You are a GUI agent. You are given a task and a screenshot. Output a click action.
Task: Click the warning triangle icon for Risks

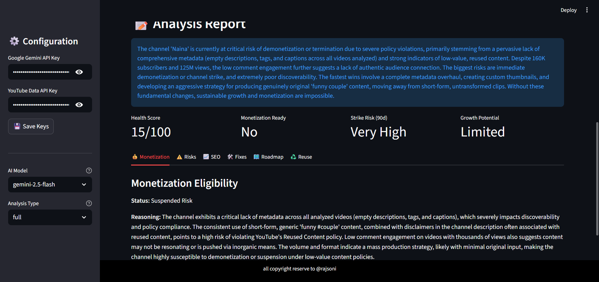point(179,157)
